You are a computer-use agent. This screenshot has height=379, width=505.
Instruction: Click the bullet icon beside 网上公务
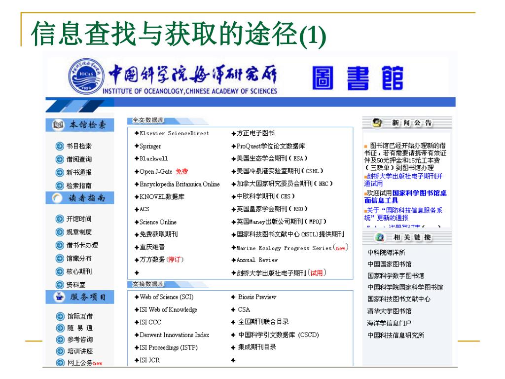(60, 363)
